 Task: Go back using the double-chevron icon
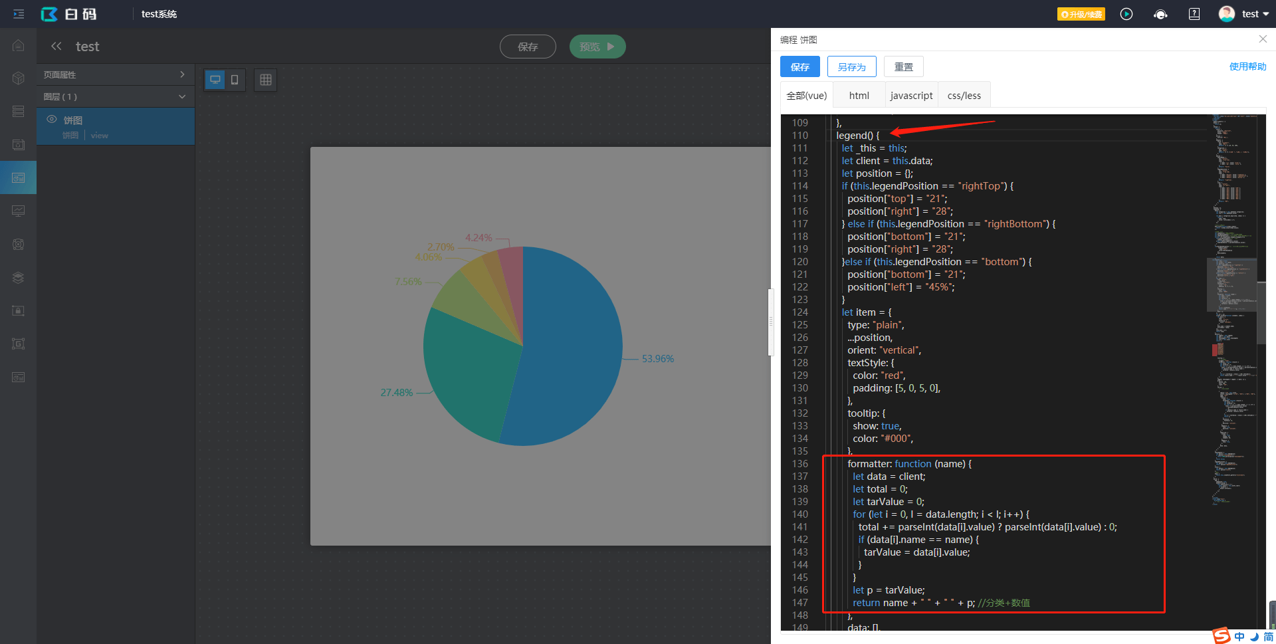pos(56,46)
